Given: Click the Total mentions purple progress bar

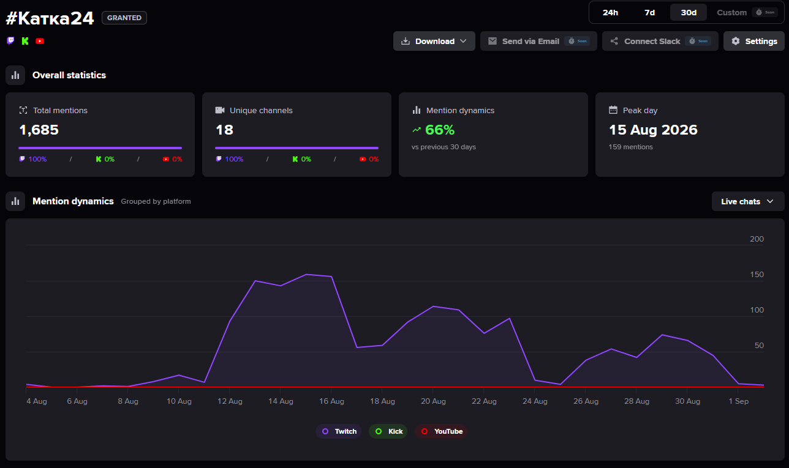Looking at the screenshot, I should [100, 148].
